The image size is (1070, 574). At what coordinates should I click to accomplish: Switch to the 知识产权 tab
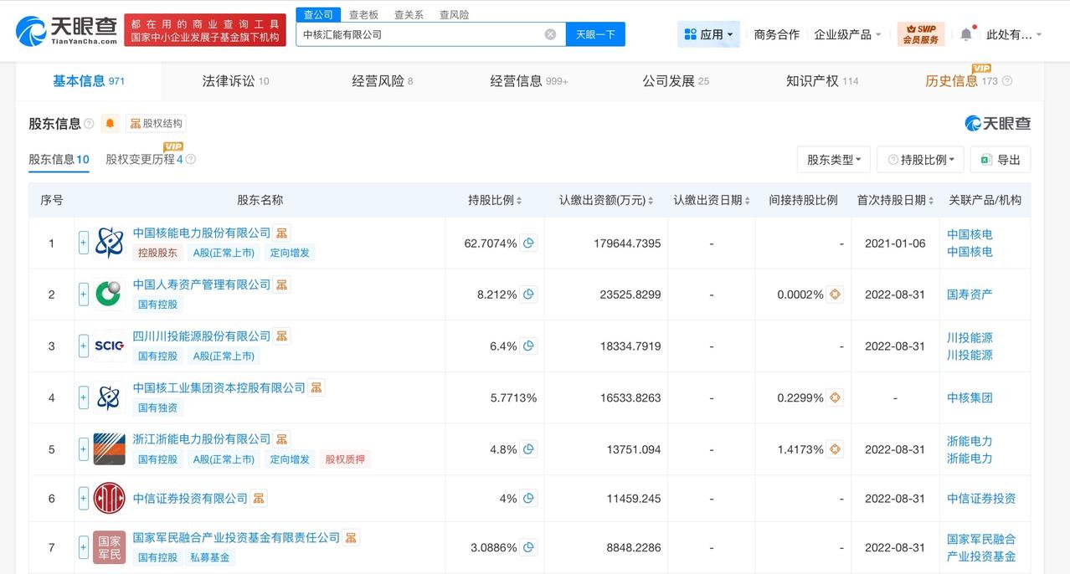click(821, 81)
